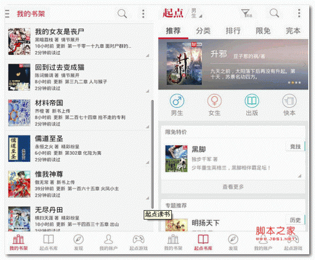Select the 历史 tag on 明扬天下

(295, 220)
